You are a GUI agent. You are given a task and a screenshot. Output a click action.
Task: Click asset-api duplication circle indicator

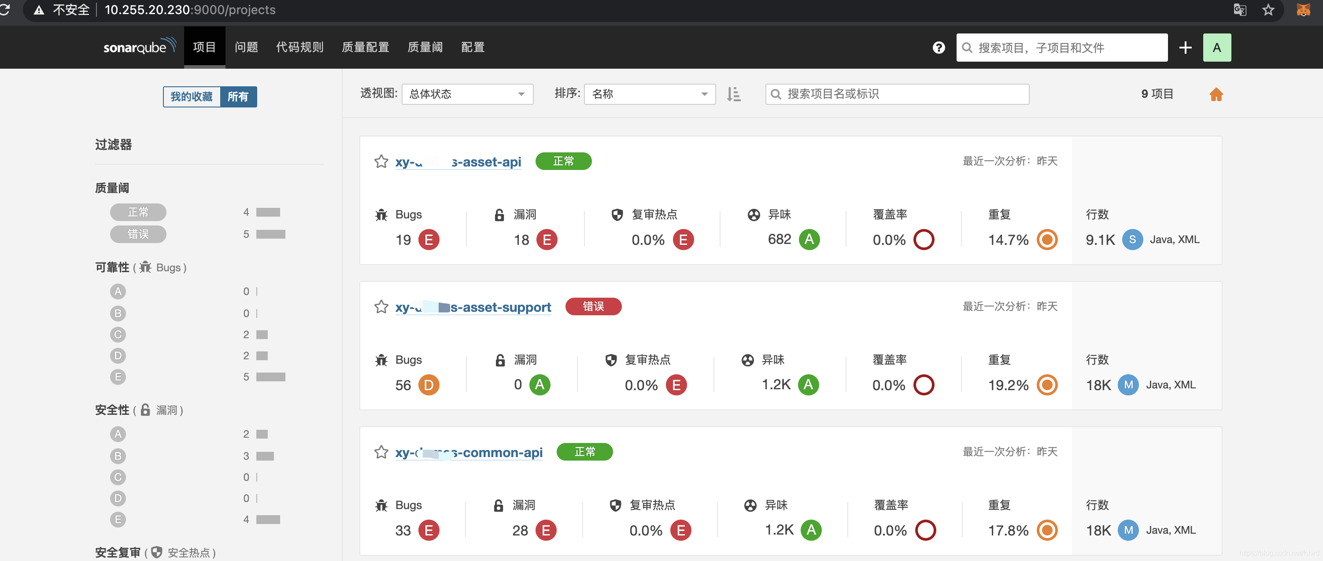tap(1047, 240)
